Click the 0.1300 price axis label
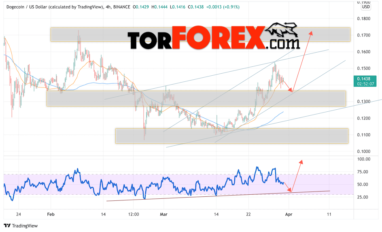Image resolution: width=382 pixels, height=232 pixels. tap(363, 102)
